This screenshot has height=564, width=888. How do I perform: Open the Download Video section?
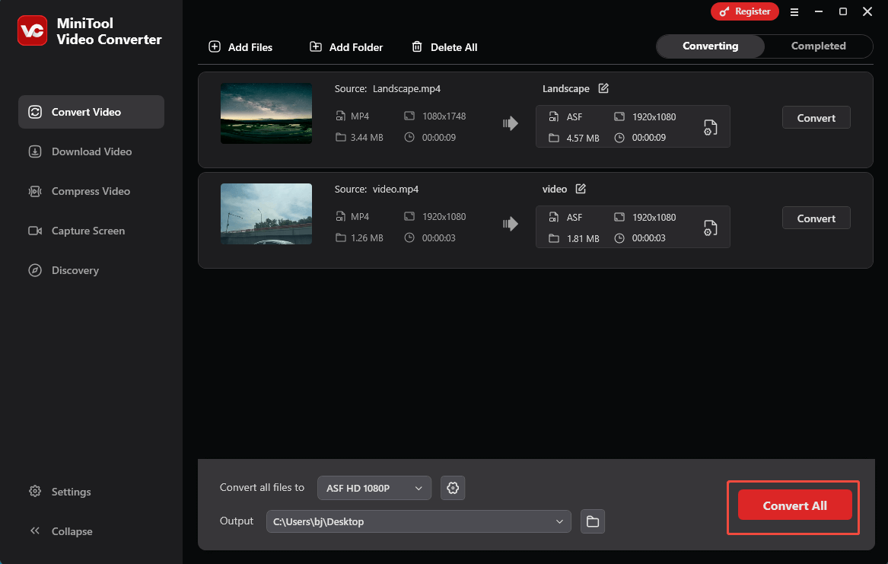[x=91, y=151]
